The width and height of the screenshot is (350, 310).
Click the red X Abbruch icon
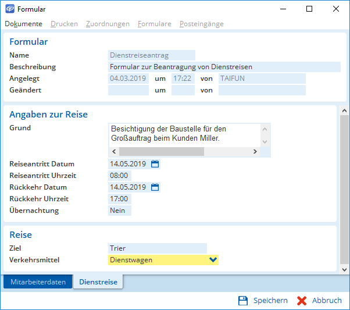click(302, 301)
